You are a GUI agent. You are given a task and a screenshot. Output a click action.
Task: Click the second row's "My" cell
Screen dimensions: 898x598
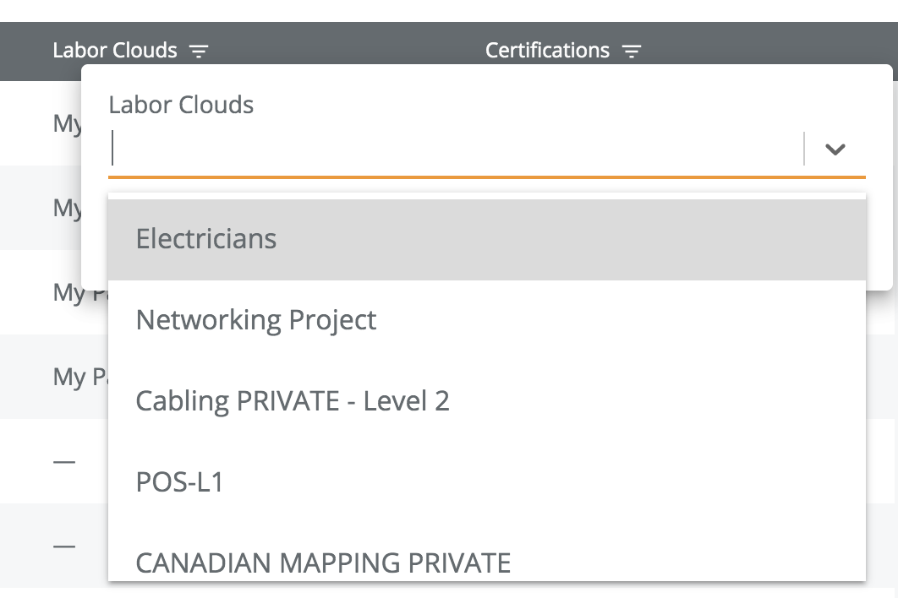[x=67, y=208]
